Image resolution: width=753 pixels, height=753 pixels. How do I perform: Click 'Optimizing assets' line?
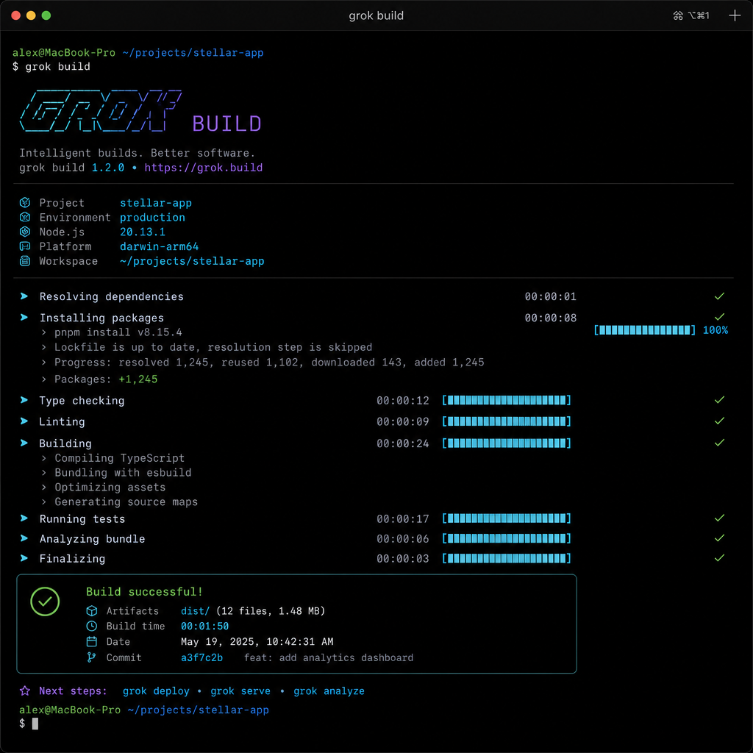pyautogui.click(x=110, y=487)
